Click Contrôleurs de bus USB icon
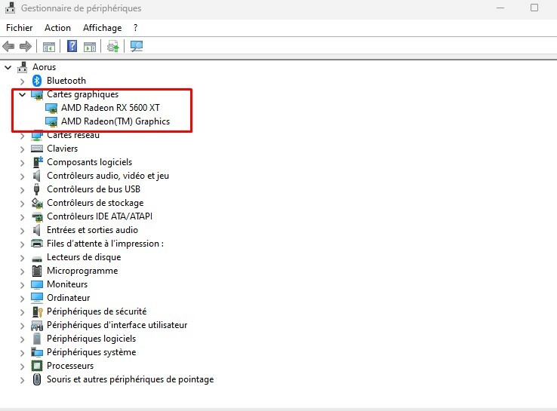Image resolution: width=557 pixels, height=411 pixels. (36, 189)
